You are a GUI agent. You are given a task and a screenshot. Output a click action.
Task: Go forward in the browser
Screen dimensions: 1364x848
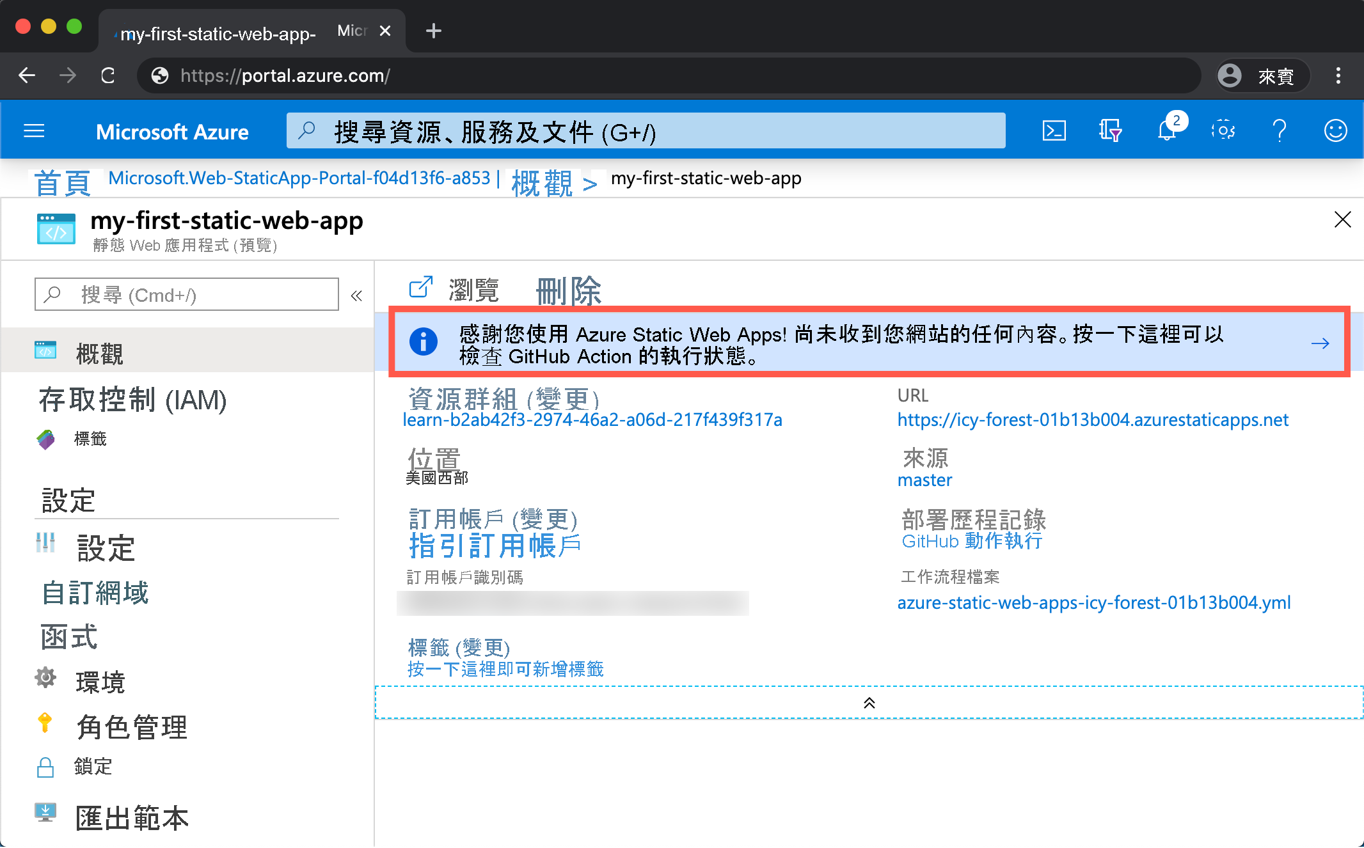[x=67, y=75]
